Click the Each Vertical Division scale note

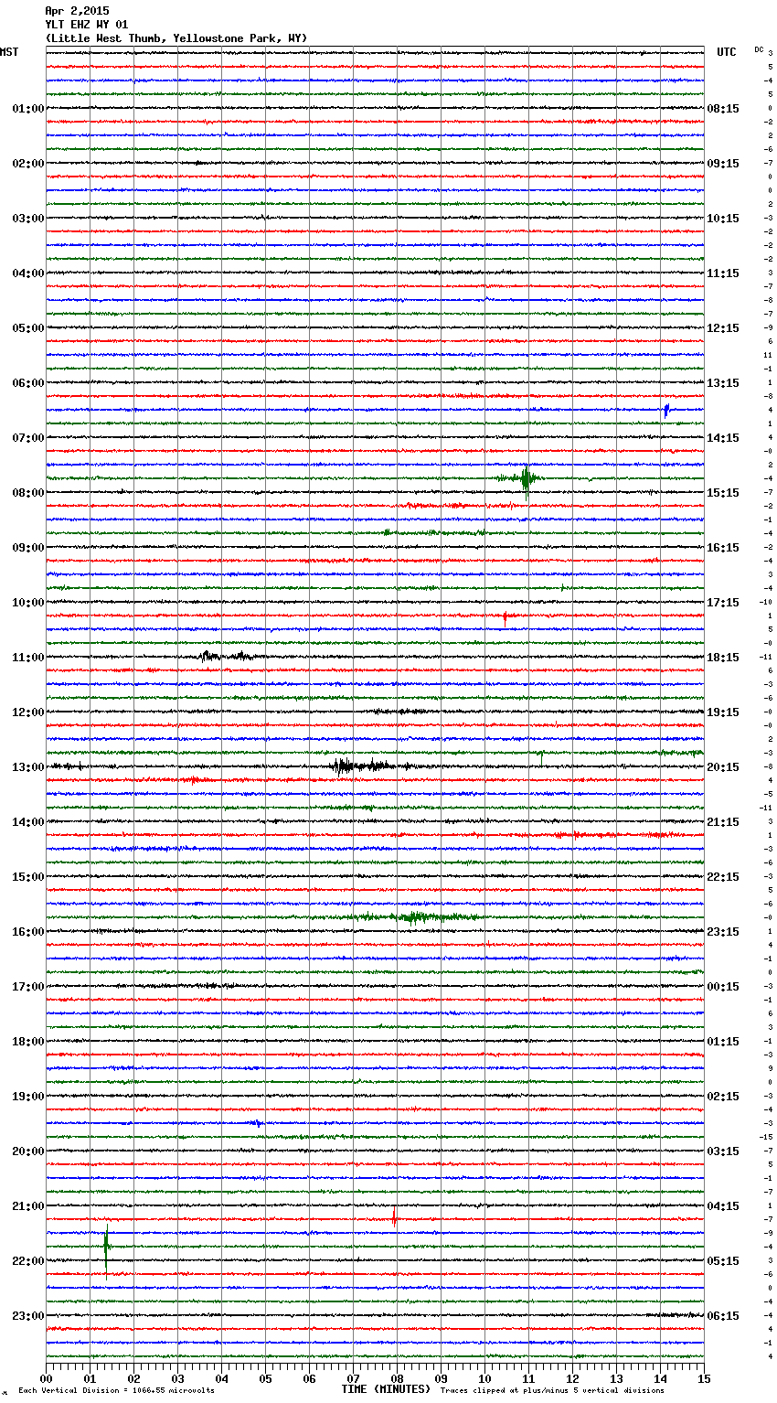tap(116, 1391)
